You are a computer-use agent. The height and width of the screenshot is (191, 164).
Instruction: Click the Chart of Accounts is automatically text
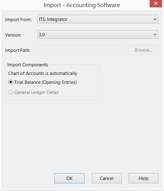[43, 73]
